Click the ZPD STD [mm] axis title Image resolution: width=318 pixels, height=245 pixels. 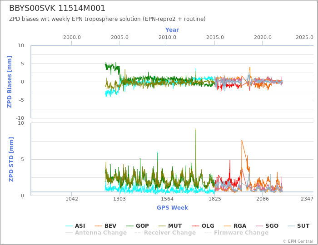click(x=11, y=159)
